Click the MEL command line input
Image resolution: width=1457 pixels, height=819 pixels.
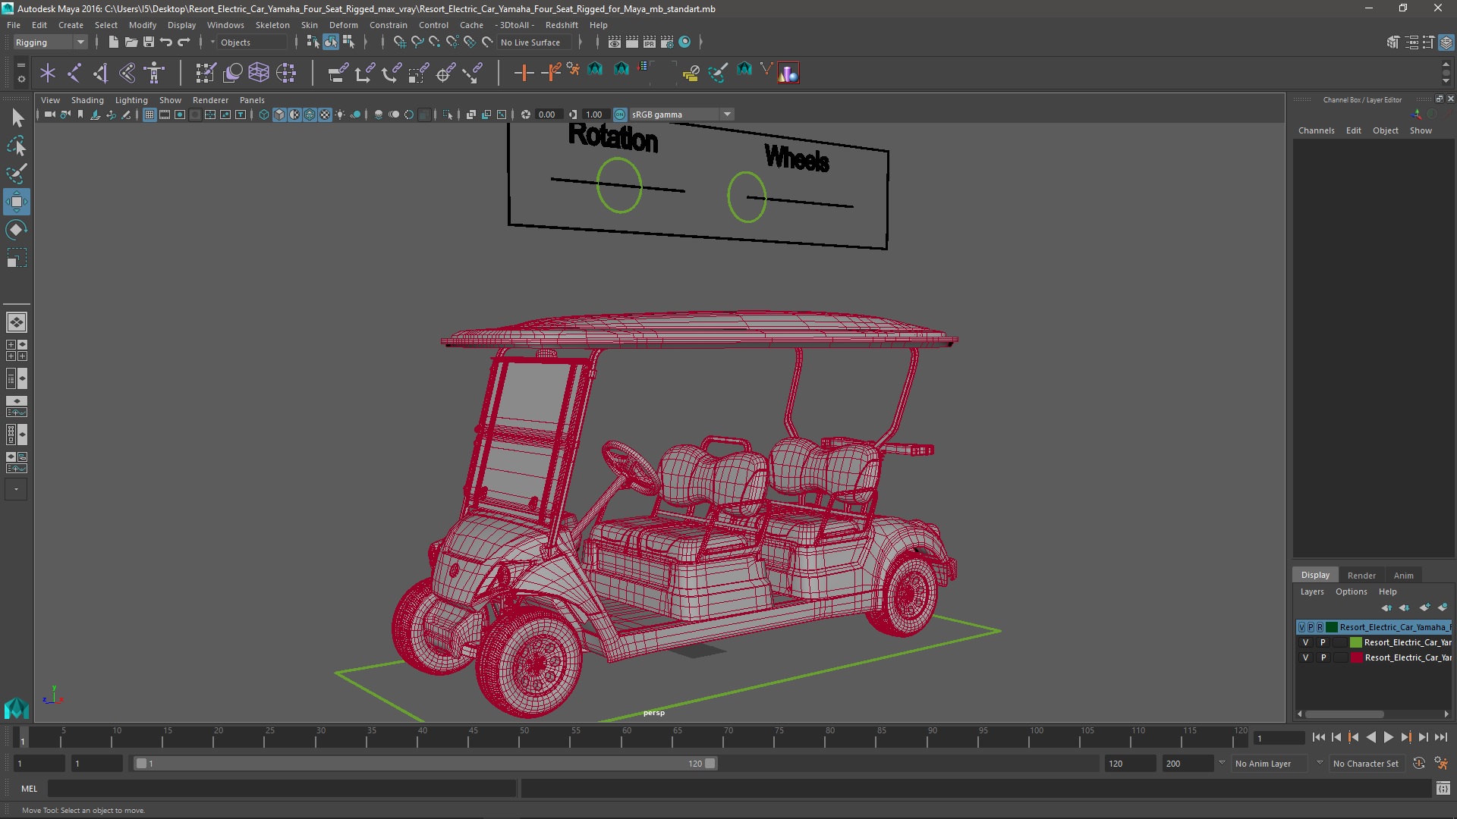click(x=282, y=789)
